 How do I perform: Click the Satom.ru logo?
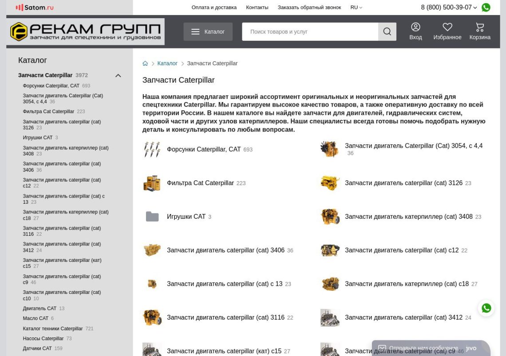(35, 8)
